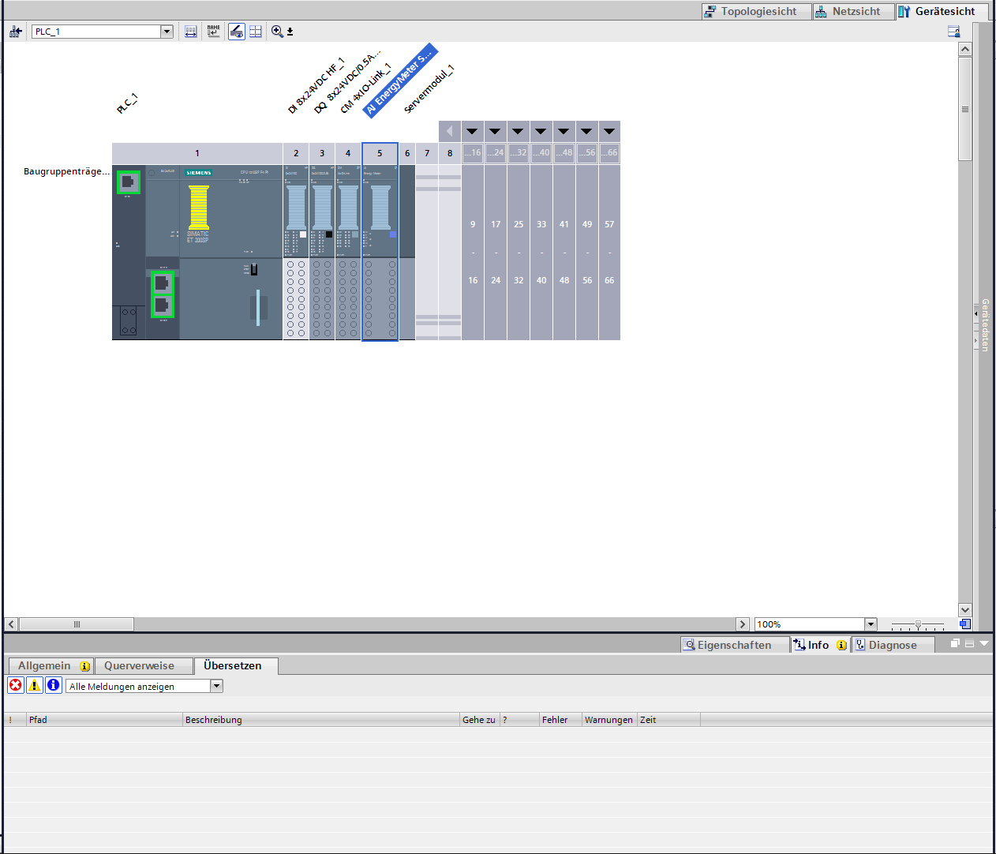
Task: Click the zoom slider handle
Action: [x=918, y=624]
